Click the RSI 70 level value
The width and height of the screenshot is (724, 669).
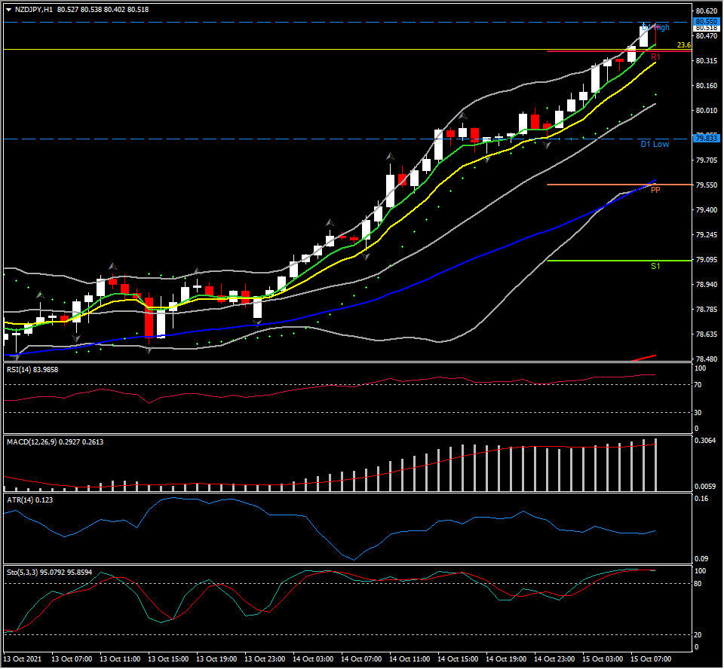[698, 384]
